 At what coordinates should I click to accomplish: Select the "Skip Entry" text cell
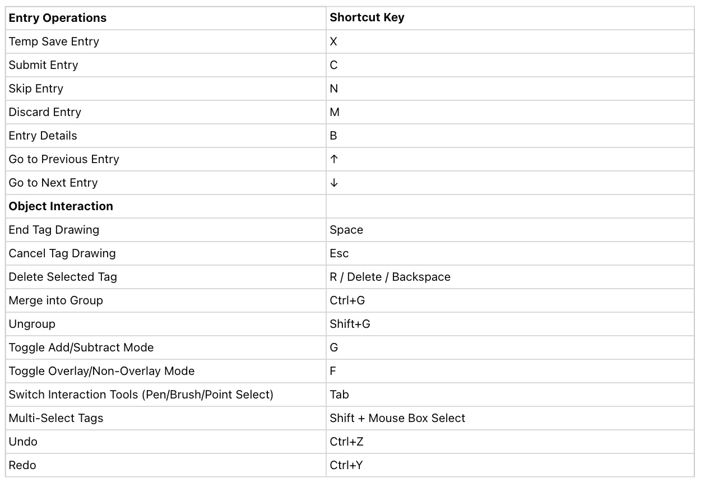click(x=36, y=89)
